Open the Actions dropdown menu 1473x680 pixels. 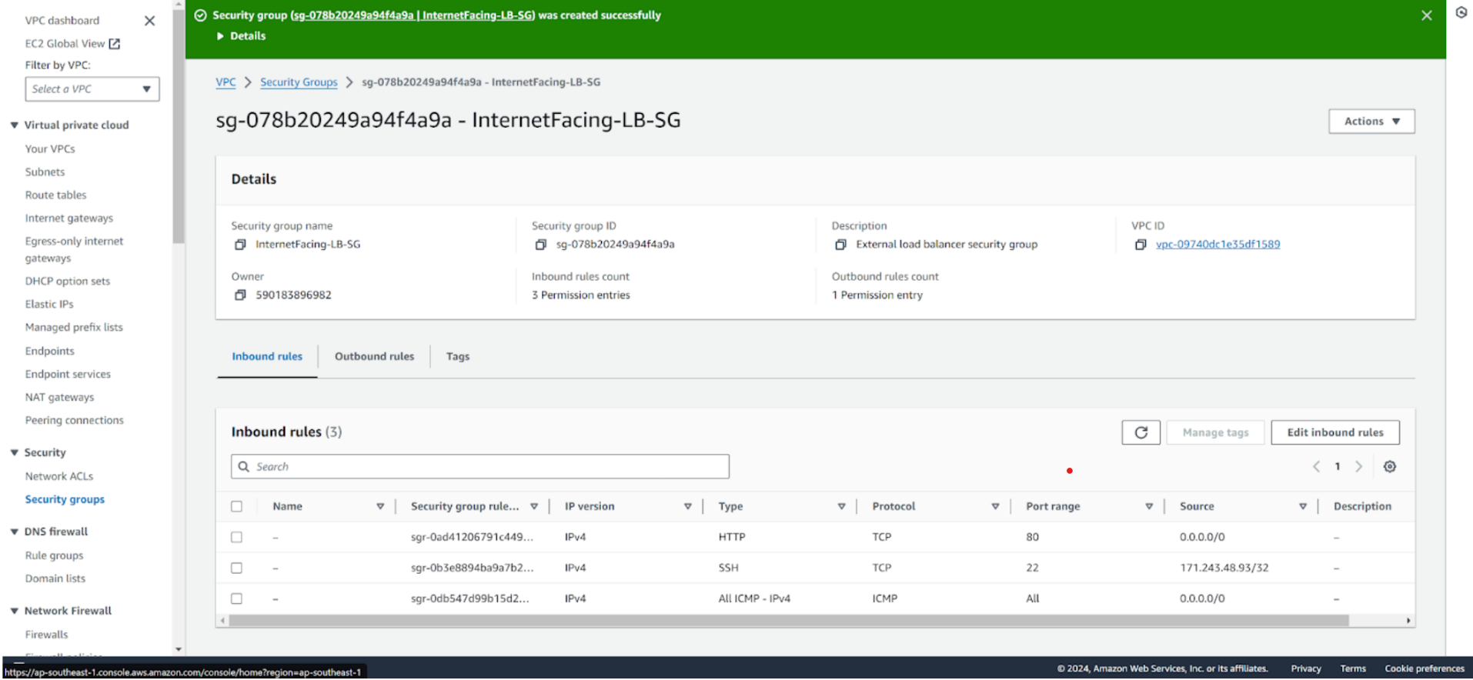coord(1371,122)
